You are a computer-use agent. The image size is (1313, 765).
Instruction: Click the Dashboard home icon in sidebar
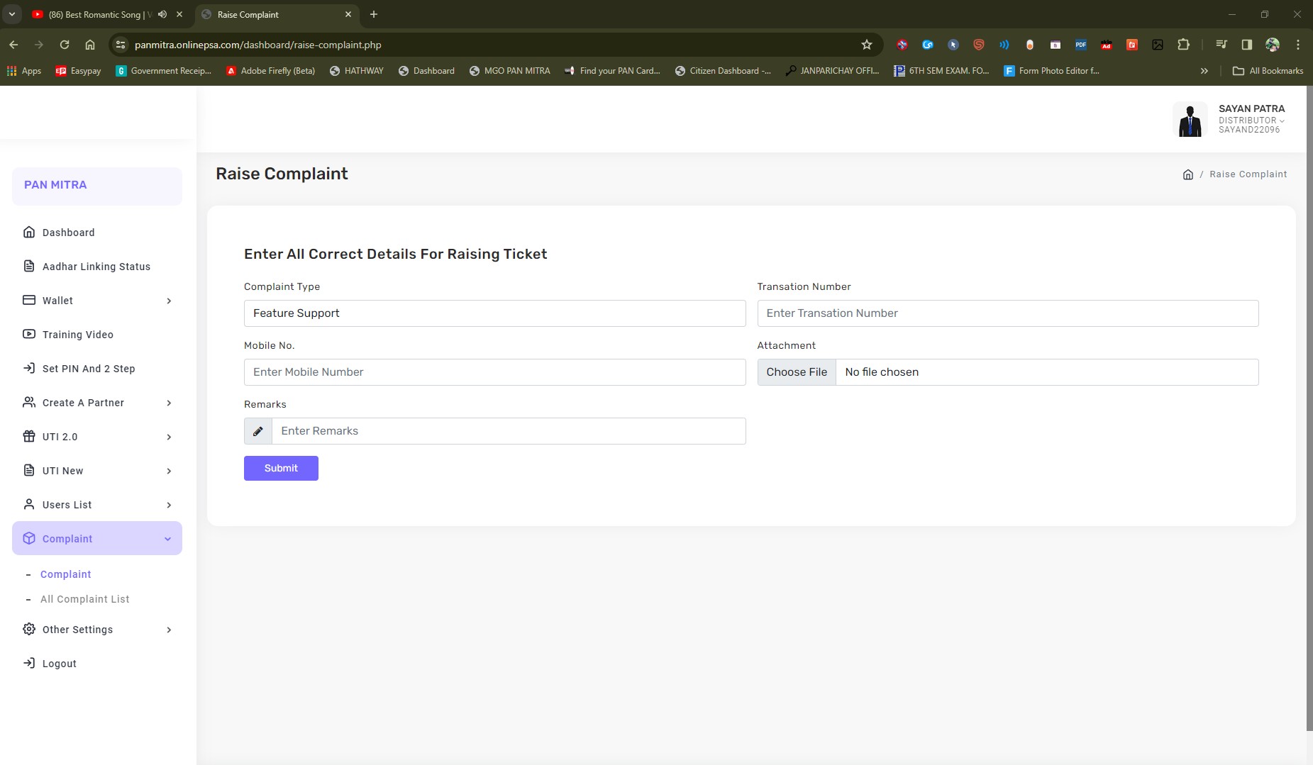[29, 233]
